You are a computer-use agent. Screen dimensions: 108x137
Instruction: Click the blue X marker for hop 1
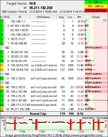pyautogui.click(x=85, y=21)
